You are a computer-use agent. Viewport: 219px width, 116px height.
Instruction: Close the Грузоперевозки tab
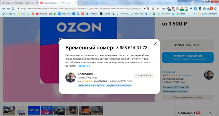[75, 3]
